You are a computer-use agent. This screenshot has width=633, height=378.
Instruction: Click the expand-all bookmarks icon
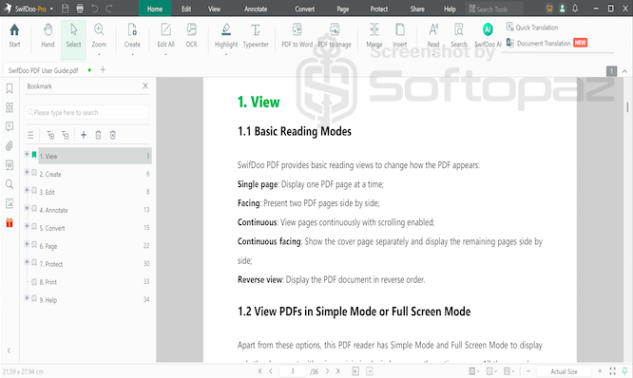[50, 135]
